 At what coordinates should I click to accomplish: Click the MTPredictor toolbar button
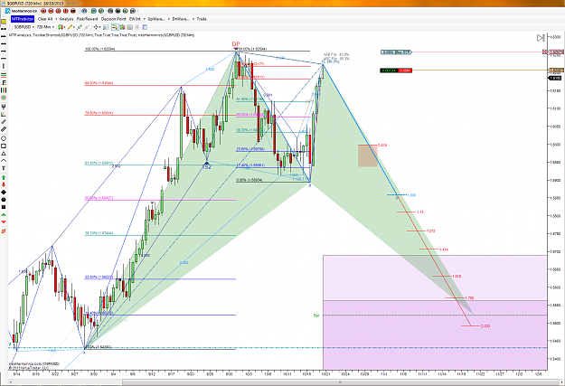(23, 19)
